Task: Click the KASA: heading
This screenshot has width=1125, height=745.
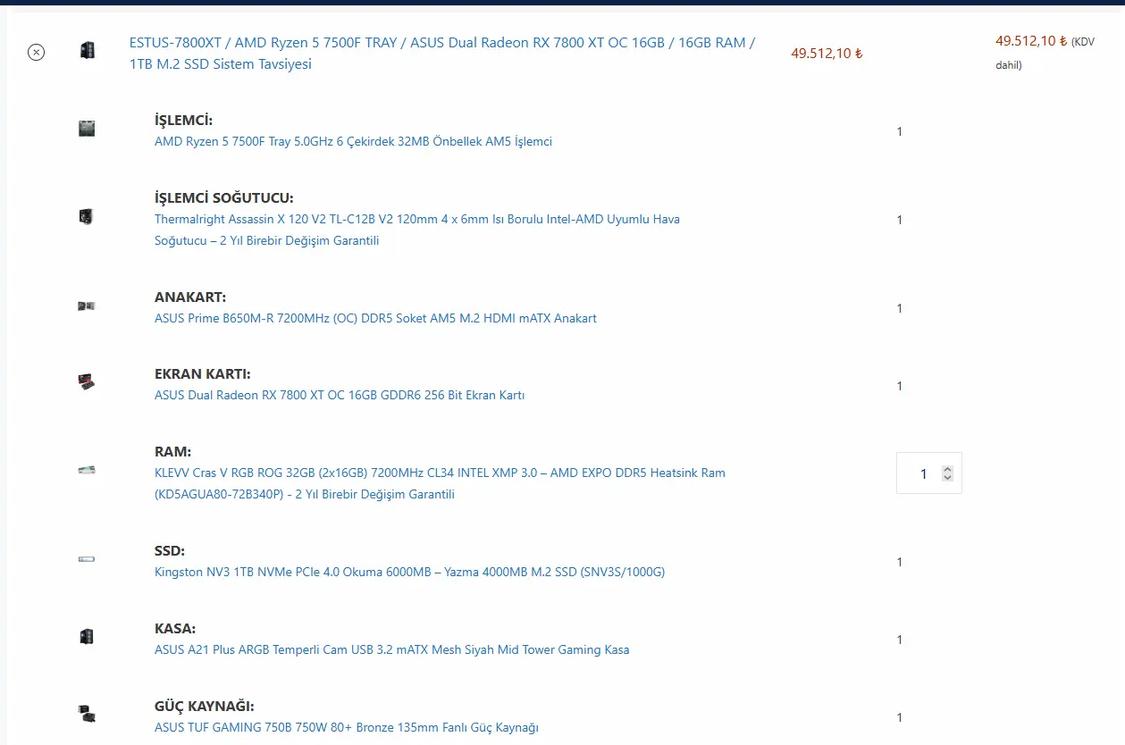Action: [x=175, y=629]
